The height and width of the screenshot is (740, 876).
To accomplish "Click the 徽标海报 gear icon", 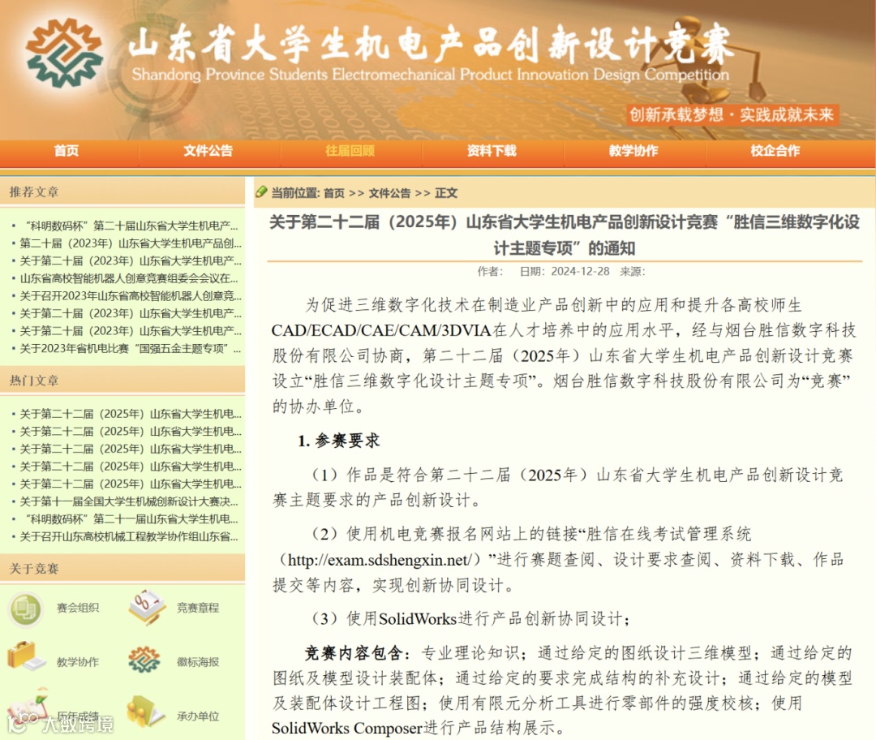I will pos(144,660).
